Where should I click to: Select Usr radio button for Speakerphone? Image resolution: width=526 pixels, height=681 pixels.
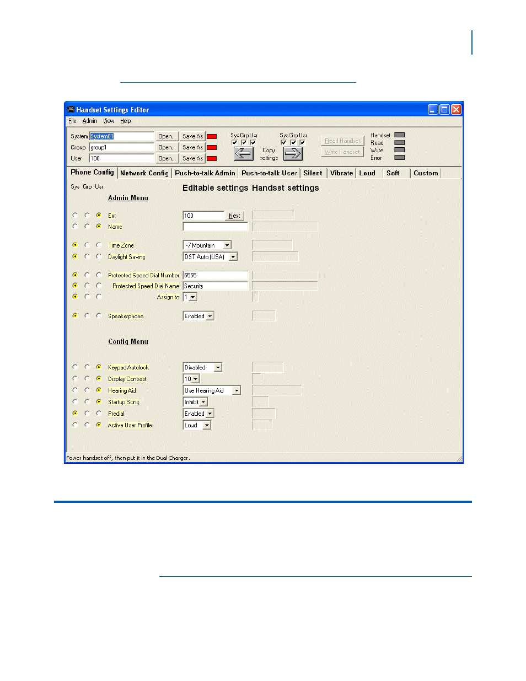[x=99, y=315]
